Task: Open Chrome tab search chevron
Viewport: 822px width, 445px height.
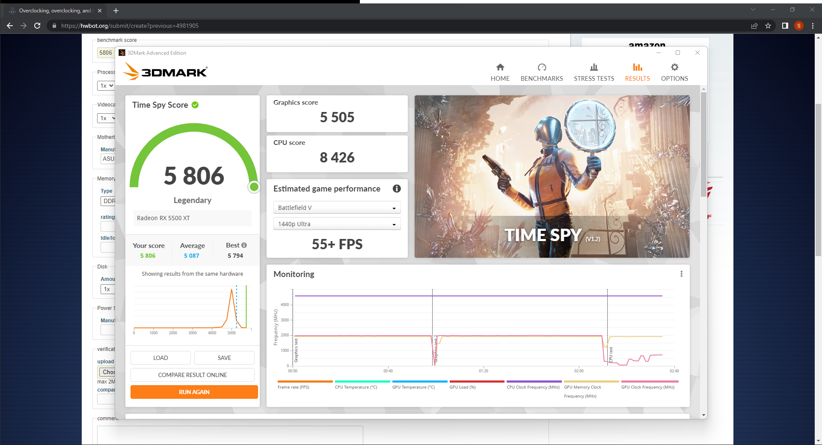Action: click(753, 9)
